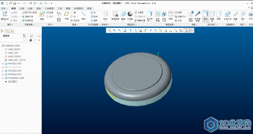Image resolution: width=253 pixels, height=134 pixels.
Task: Click the Measure (测量) ruler icon
Action: click(235, 14)
